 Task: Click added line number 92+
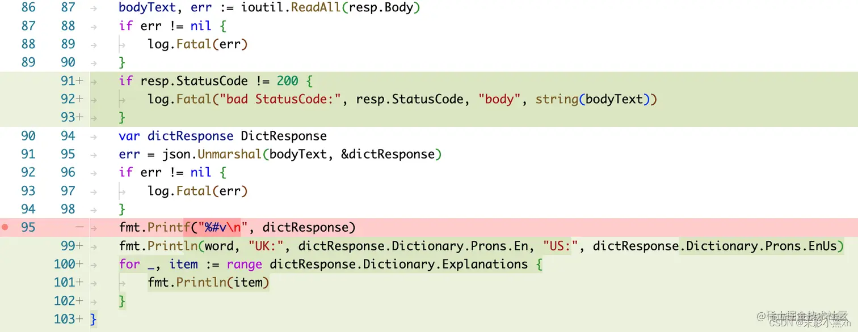coord(71,99)
